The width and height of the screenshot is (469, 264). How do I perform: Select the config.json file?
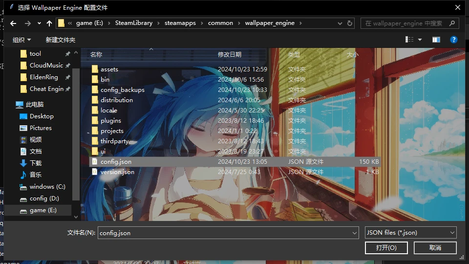235,162
